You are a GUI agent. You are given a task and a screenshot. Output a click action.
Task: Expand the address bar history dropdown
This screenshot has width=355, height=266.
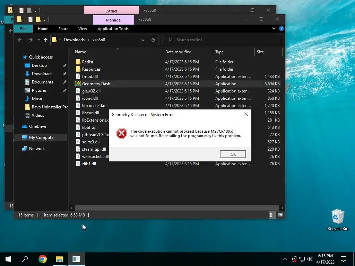click(143, 40)
